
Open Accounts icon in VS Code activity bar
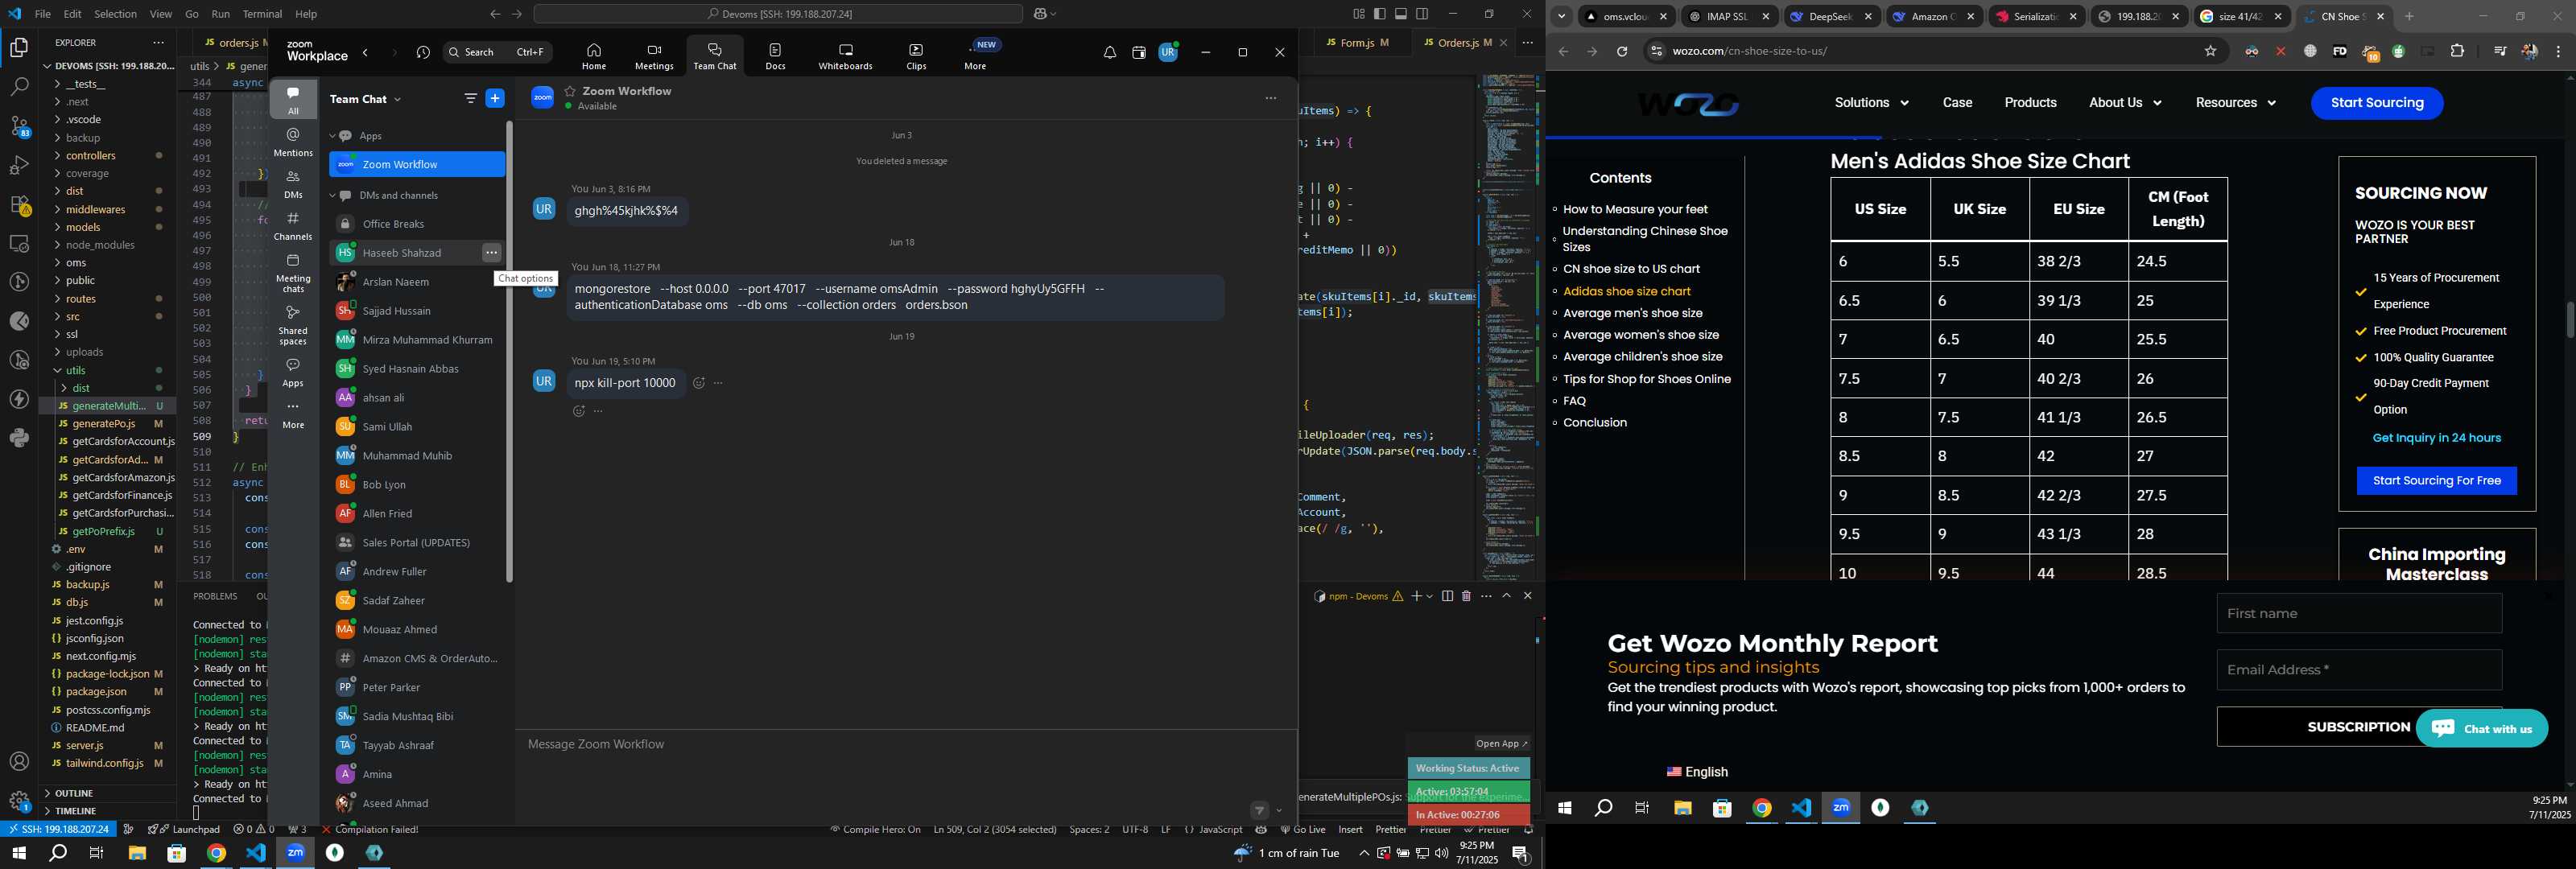click(19, 762)
